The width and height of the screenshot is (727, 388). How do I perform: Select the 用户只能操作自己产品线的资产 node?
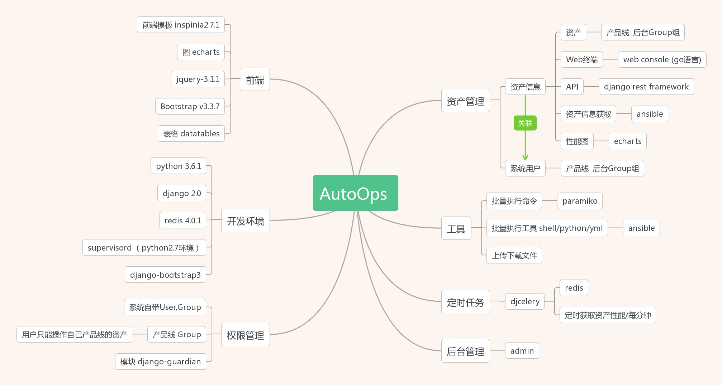(x=74, y=334)
